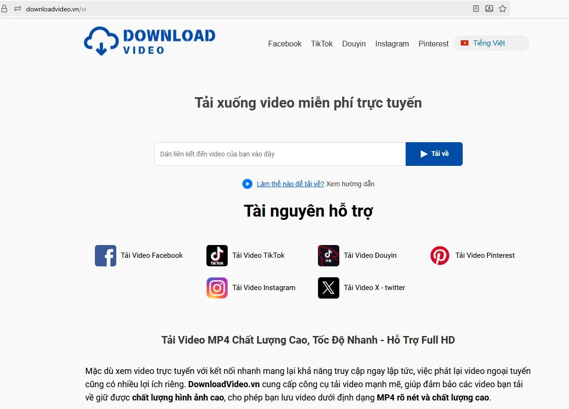Screen dimensions: 569x409
Task: Open the Facebook section from the top navigation
Action: [284, 44]
